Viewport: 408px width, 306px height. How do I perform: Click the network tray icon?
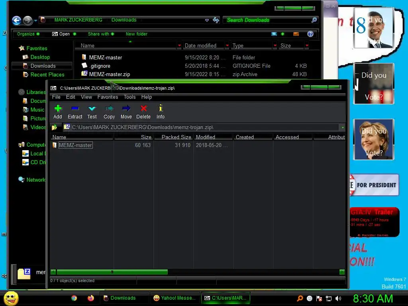[329, 298]
